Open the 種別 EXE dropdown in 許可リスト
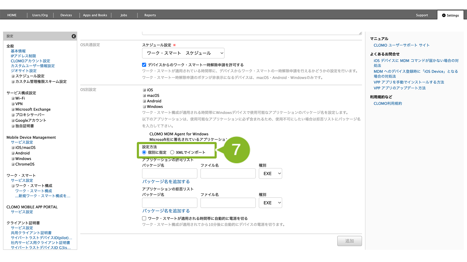 pyautogui.click(x=270, y=173)
